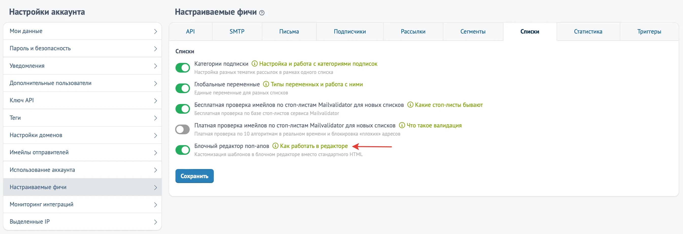
Task: Enable Платная проверка имейлов toggle
Action: click(182, 129)
